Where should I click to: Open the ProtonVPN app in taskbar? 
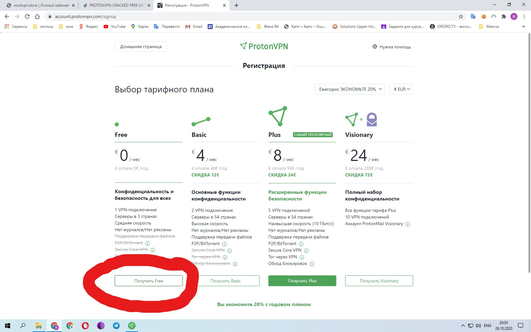pyautogui.click(x=132, y=326)
